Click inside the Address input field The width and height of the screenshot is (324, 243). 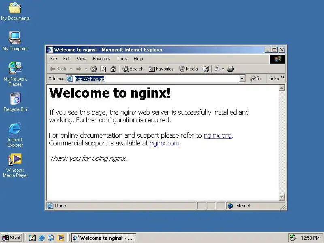(x=156, y=79)
